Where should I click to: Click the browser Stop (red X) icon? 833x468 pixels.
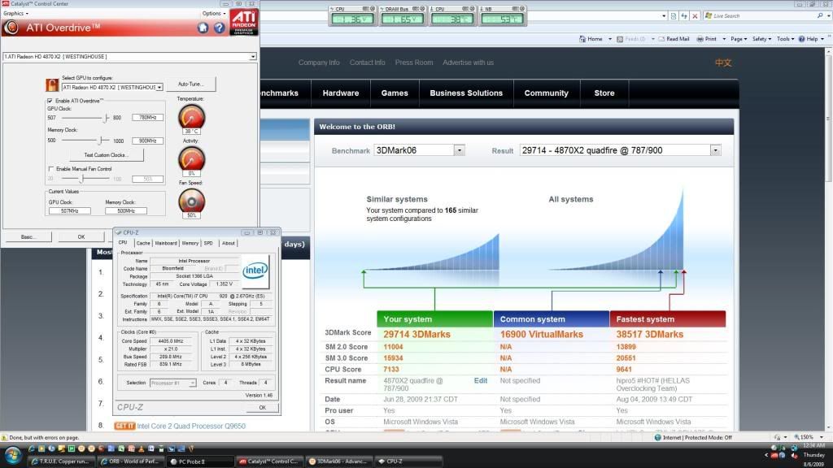(x=695, y=16)
